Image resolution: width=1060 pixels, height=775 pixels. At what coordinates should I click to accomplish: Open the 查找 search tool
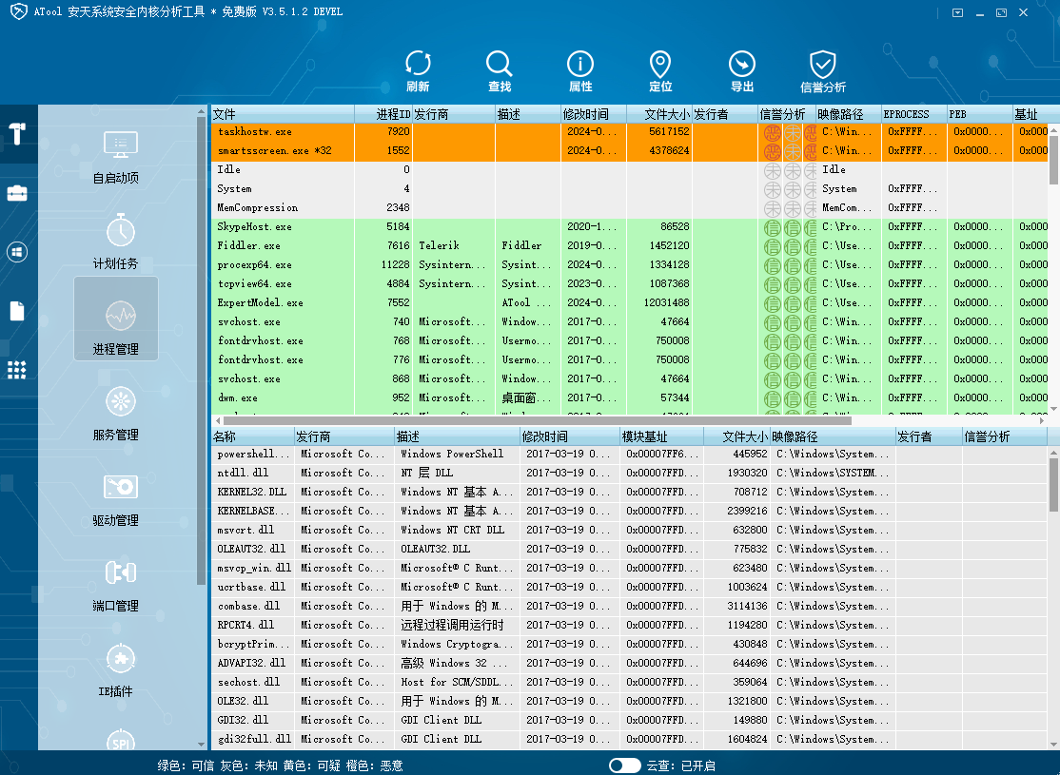pos(499,71)
